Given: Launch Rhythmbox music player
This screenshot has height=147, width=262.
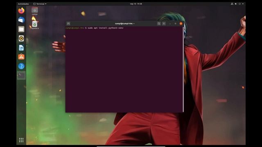Looking at the screenshot, I should point(21,38).
